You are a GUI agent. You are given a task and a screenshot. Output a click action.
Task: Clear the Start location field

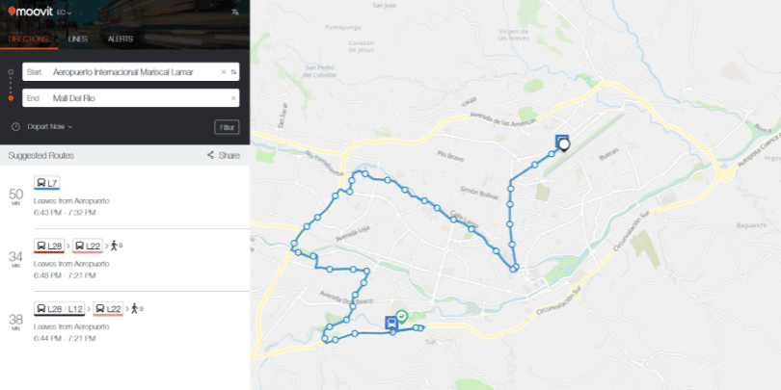(x=224, y=72)
